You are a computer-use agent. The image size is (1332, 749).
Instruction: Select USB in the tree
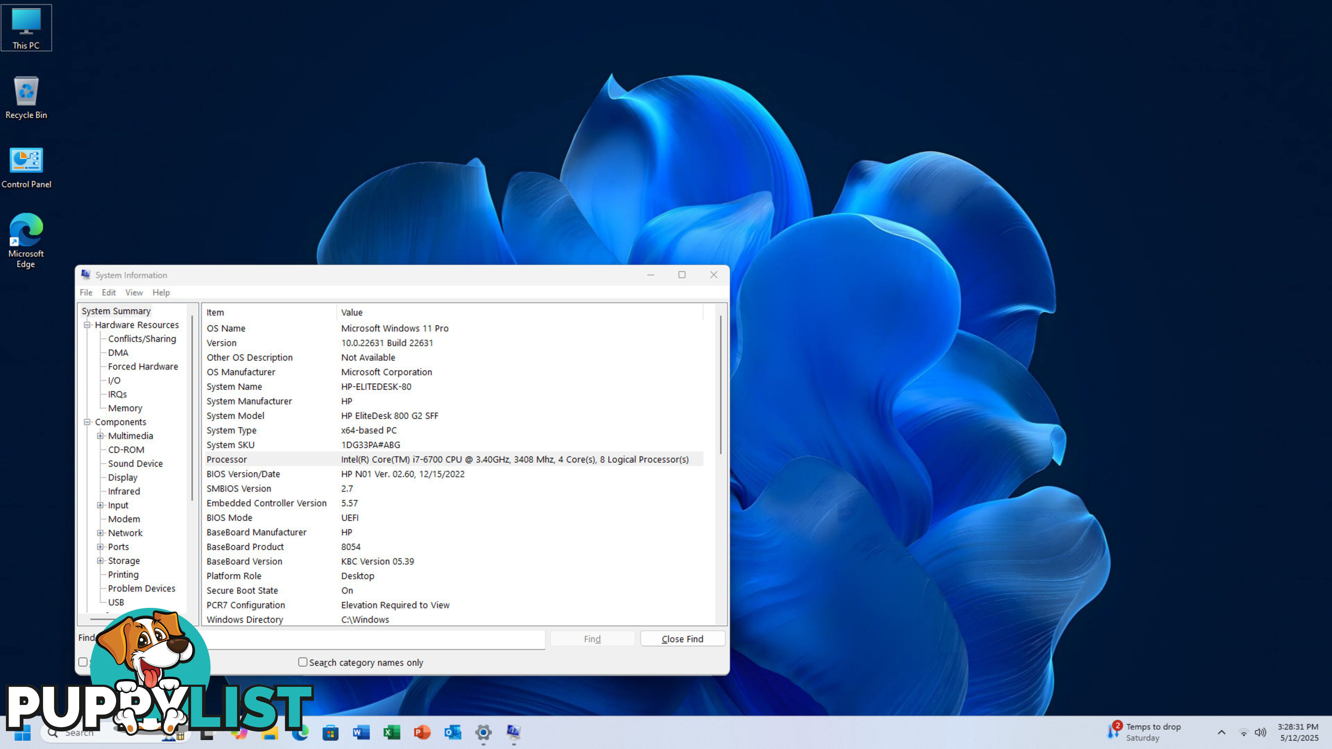[x=116, y=603]
